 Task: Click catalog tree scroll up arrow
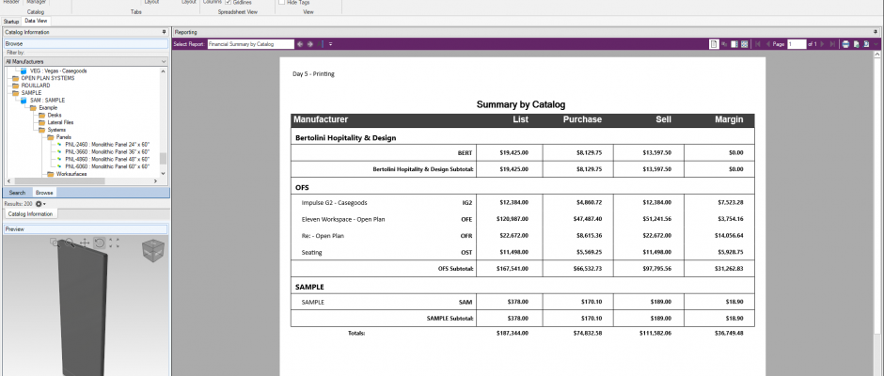(x=164, y=71)
